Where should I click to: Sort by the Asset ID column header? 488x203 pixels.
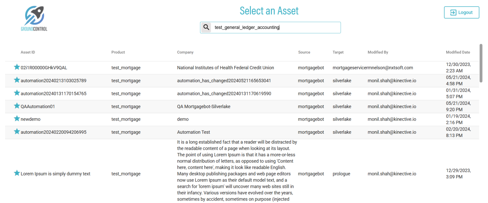28,52
